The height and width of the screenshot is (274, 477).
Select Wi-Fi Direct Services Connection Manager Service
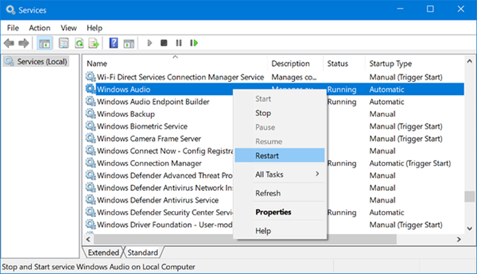[x=180, y=77]
